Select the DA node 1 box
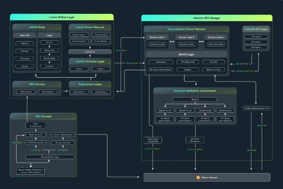283x189 pixels. point(256,37)
